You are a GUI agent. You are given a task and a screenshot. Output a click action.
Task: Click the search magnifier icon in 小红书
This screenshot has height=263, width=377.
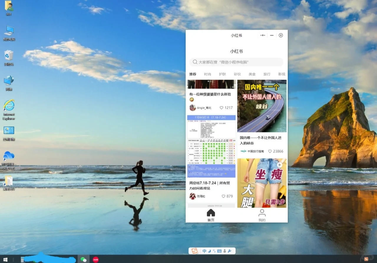195,62
